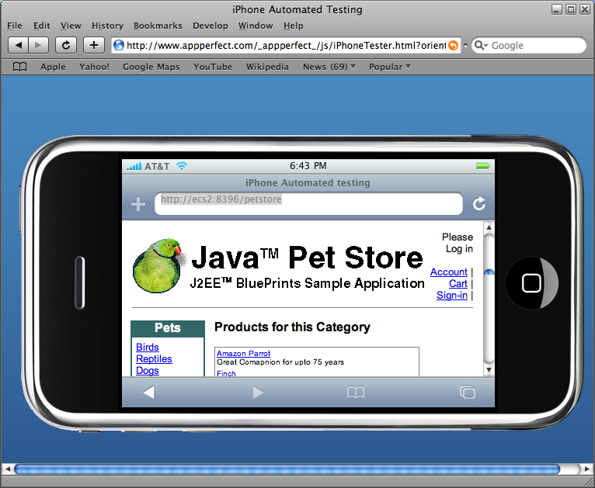Click the globe site icon in the address bar

[119, 46]
